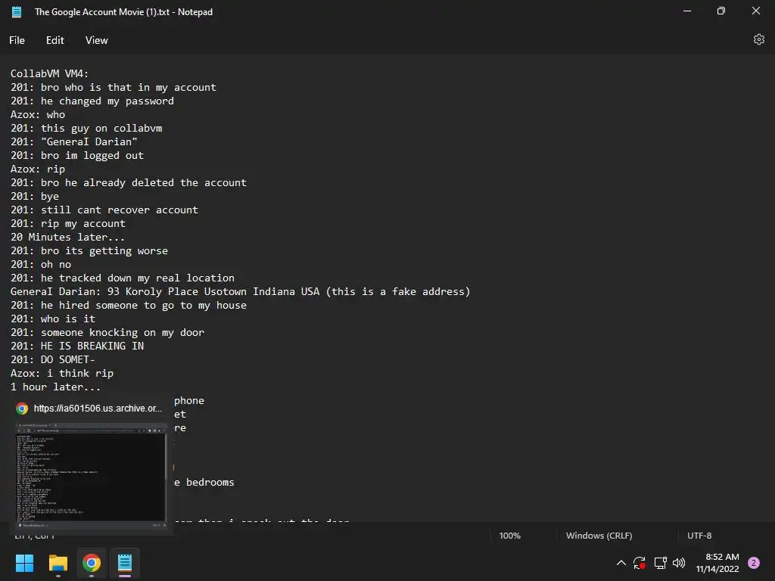775x581 pixels.
Task: Click Notepad taskbar icon
Action: tap(125, 563)
